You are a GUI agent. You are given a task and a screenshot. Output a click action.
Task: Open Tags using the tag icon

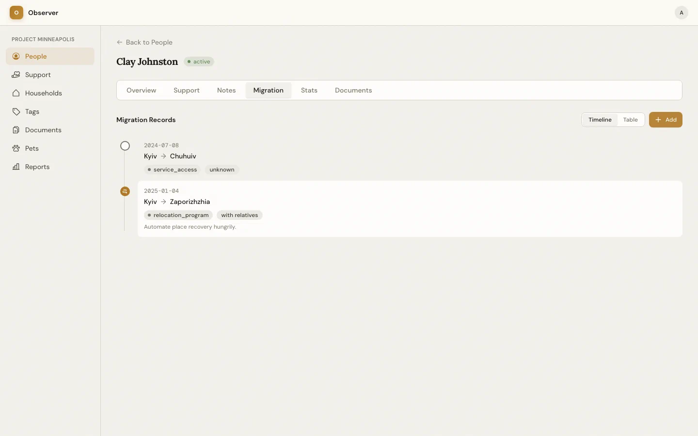click(x=16, y=111)
